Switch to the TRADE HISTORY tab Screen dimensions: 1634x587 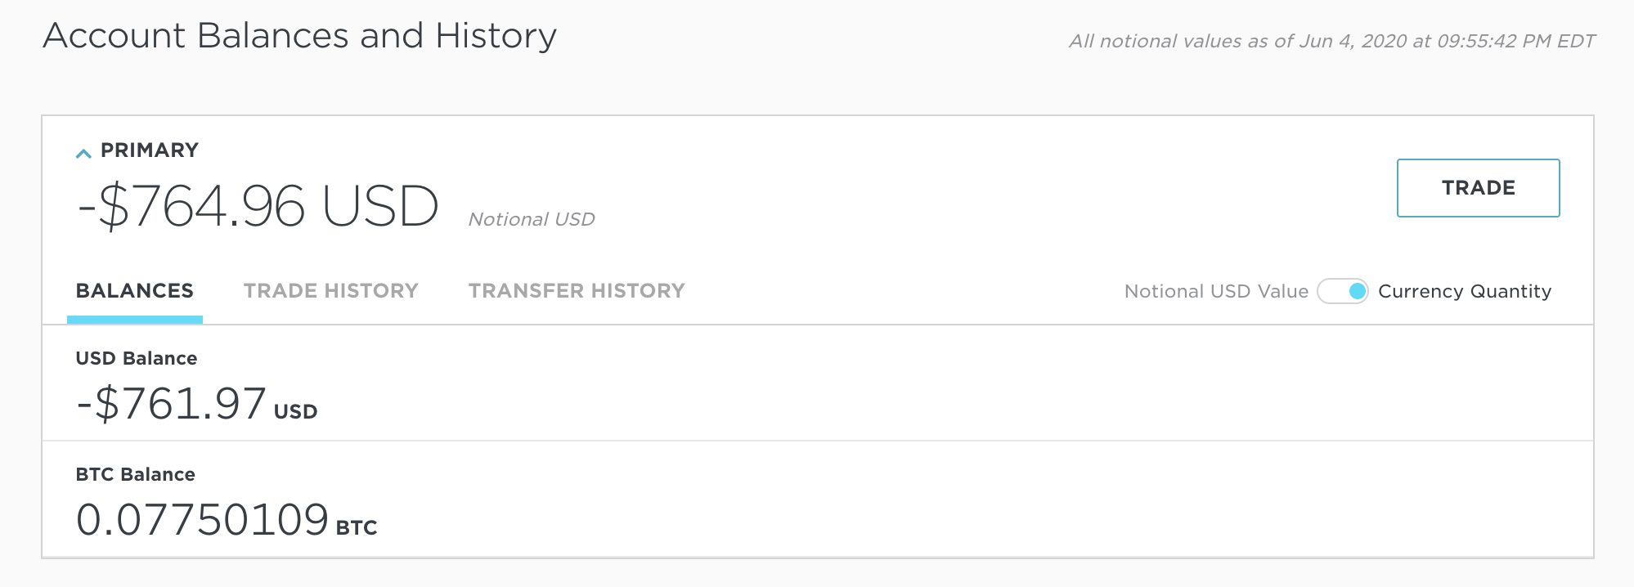[x=330, y=291]
